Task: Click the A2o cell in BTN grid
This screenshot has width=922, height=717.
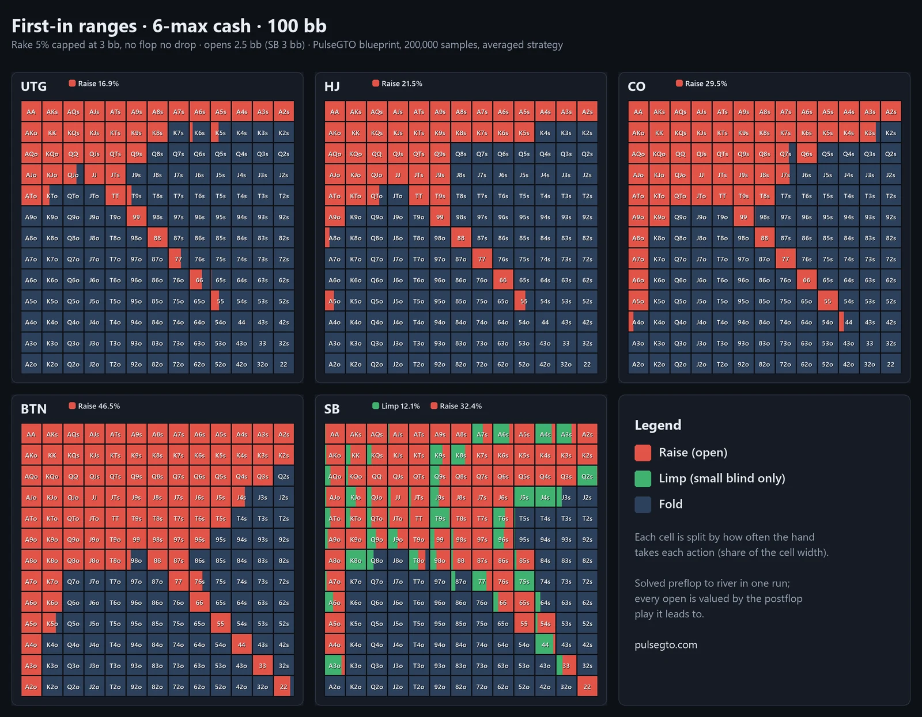Action: tap(31, 687)
